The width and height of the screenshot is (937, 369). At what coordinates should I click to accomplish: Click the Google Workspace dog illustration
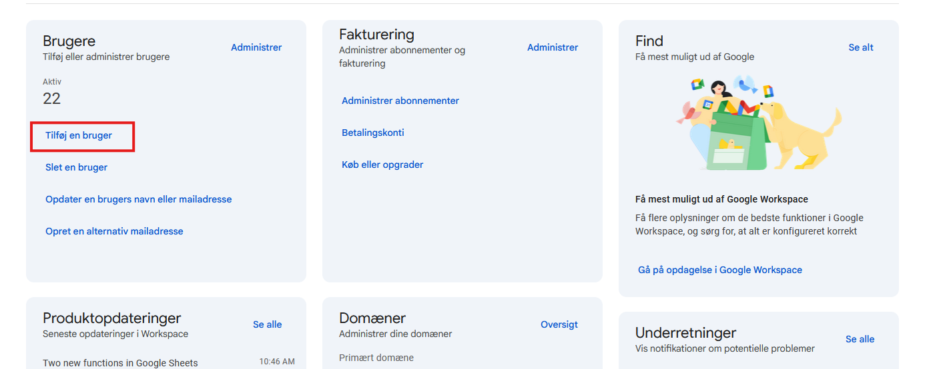[758, 123]
